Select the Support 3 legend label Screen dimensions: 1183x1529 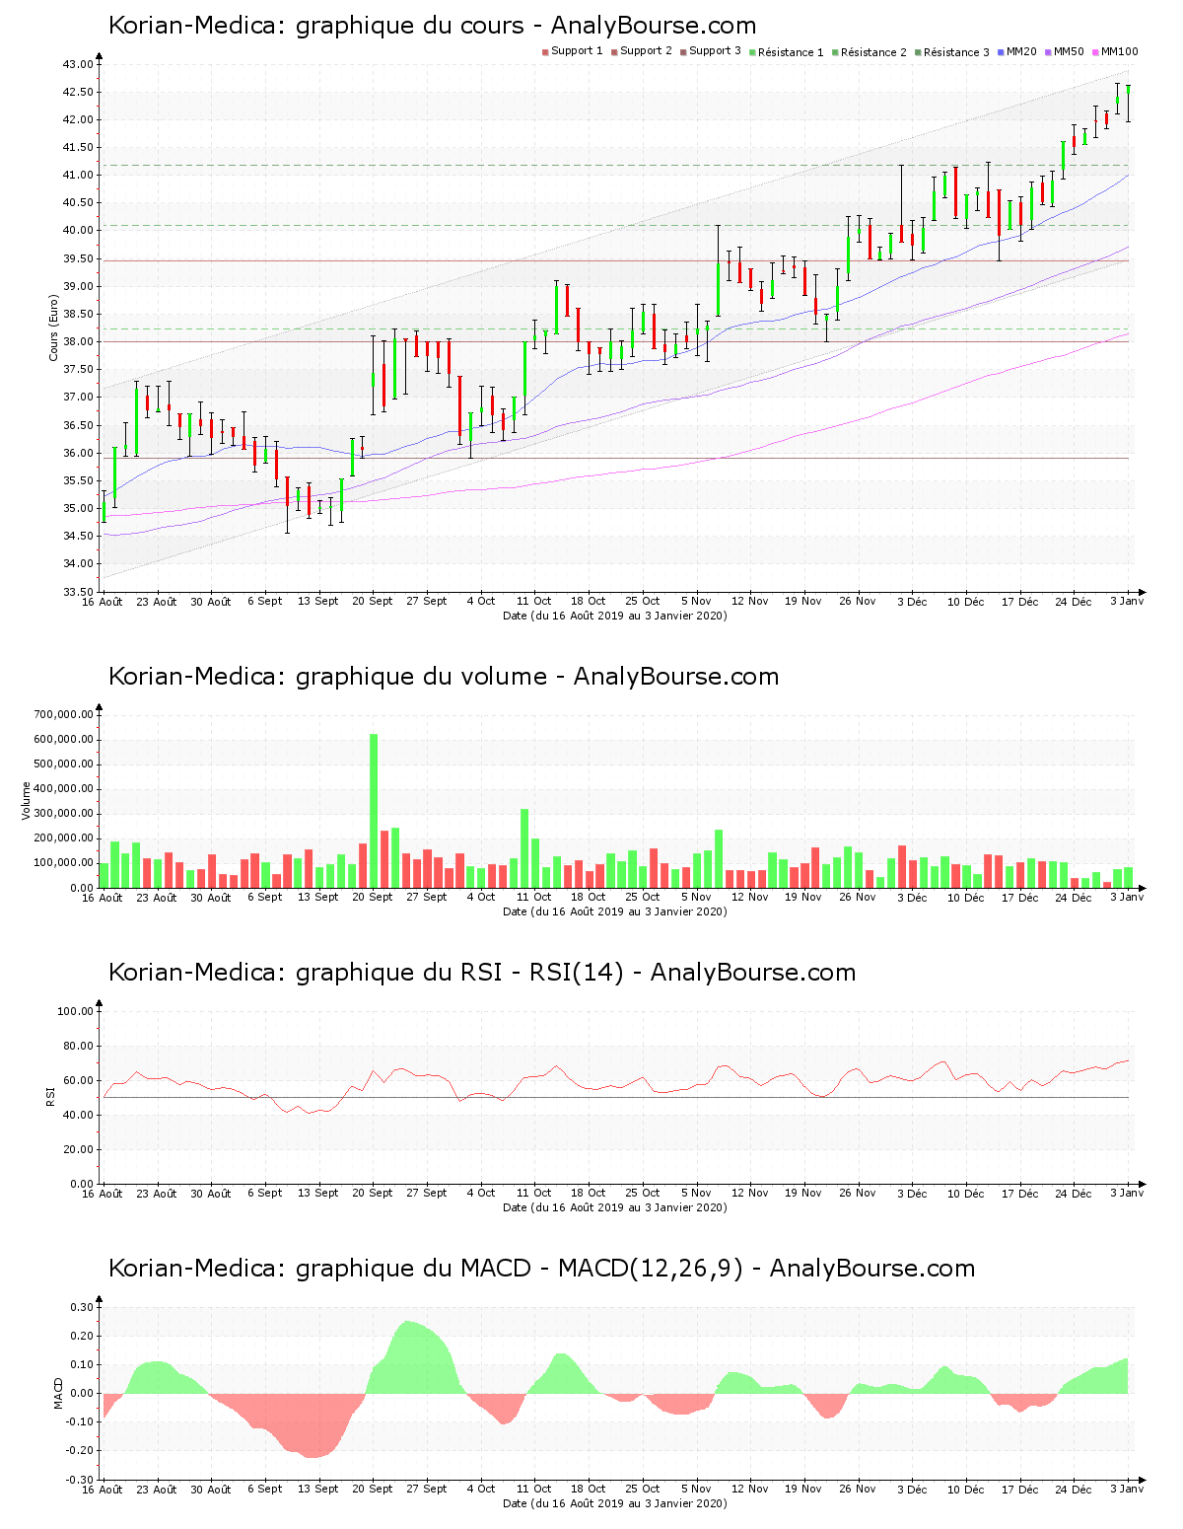[x=715, y=51]
